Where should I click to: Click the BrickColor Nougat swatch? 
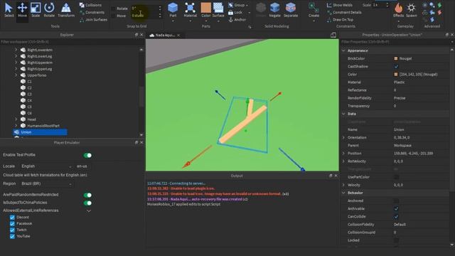click(x=396, y=58)
